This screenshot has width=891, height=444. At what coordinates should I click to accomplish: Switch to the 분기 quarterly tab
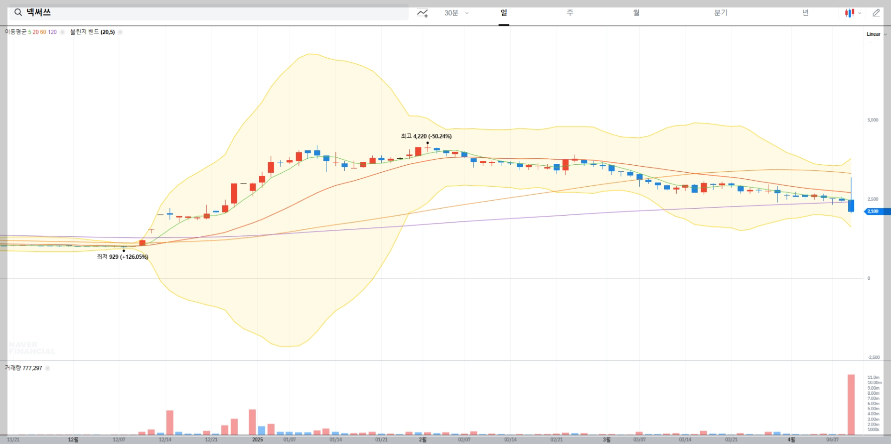tap(721, 13)
